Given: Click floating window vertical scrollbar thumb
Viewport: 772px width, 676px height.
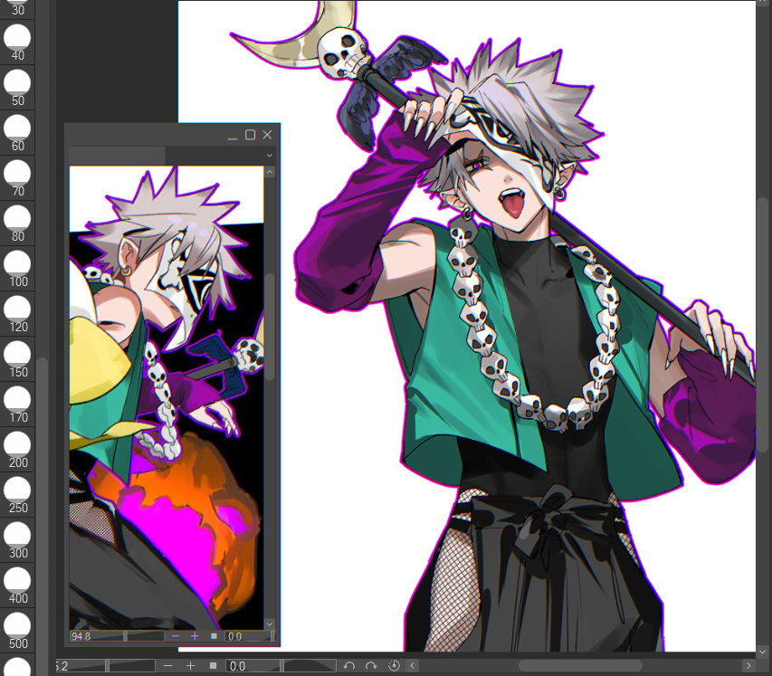Looking at the screenshot, I should (270, 327).
